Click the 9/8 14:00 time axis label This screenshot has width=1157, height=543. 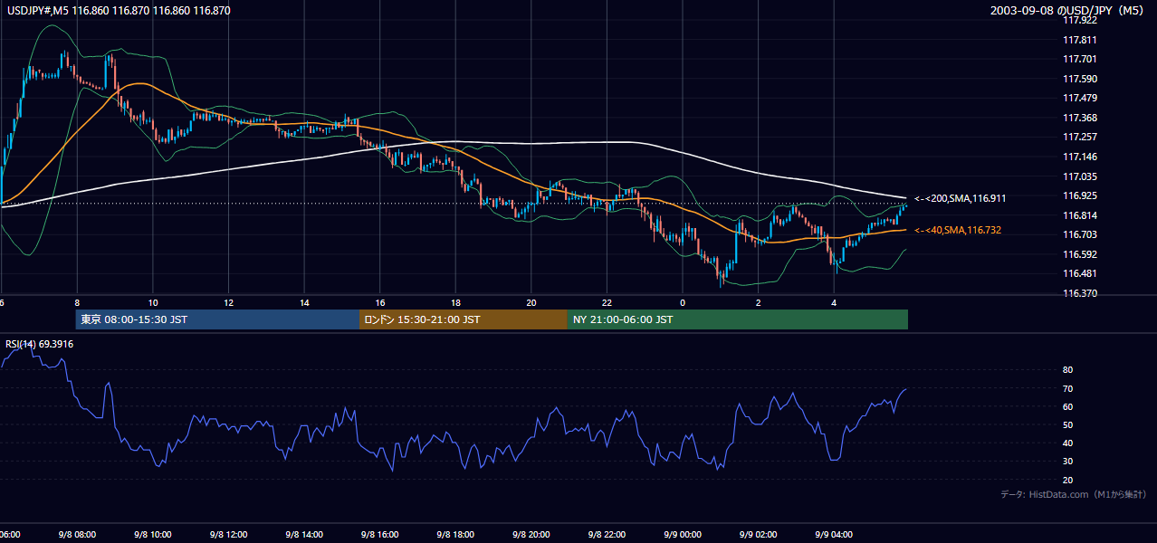pos(304,535)
